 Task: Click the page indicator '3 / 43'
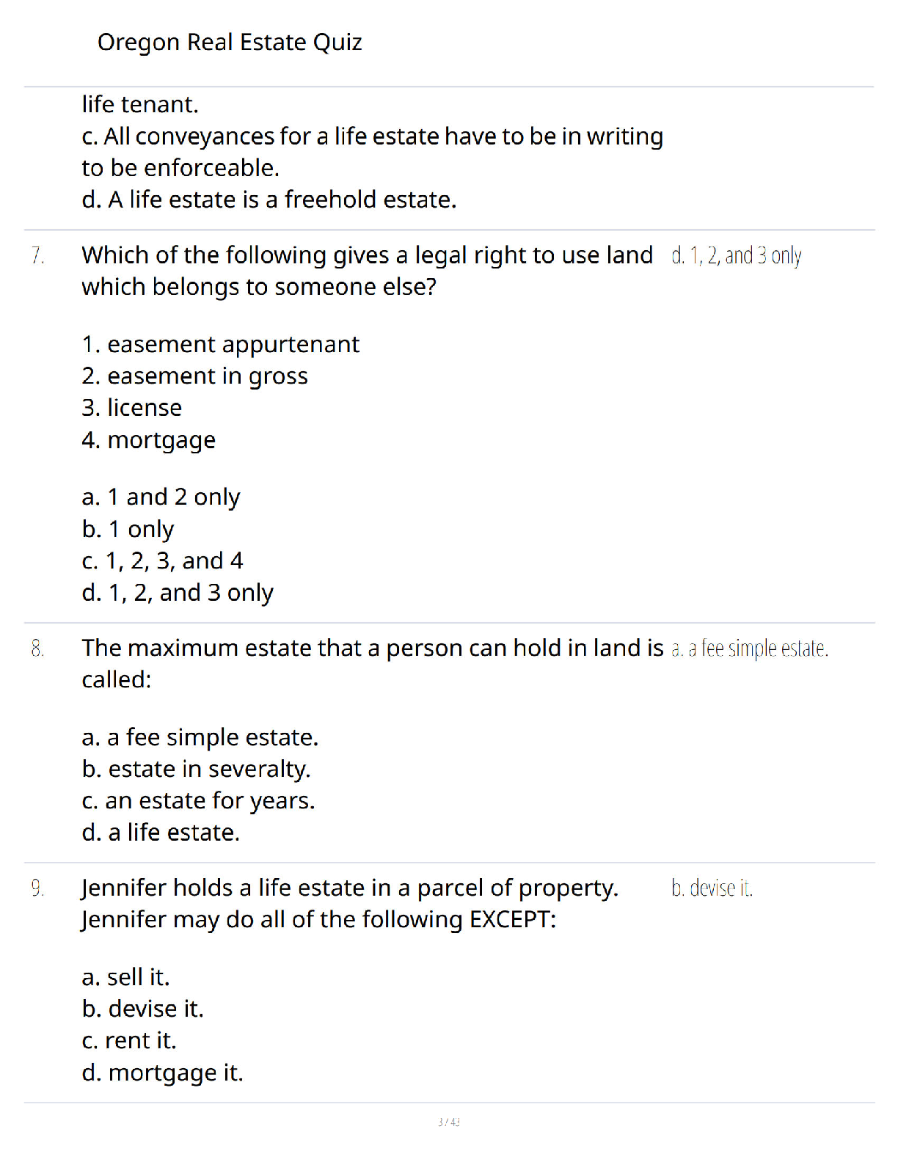pos(449,1122)
